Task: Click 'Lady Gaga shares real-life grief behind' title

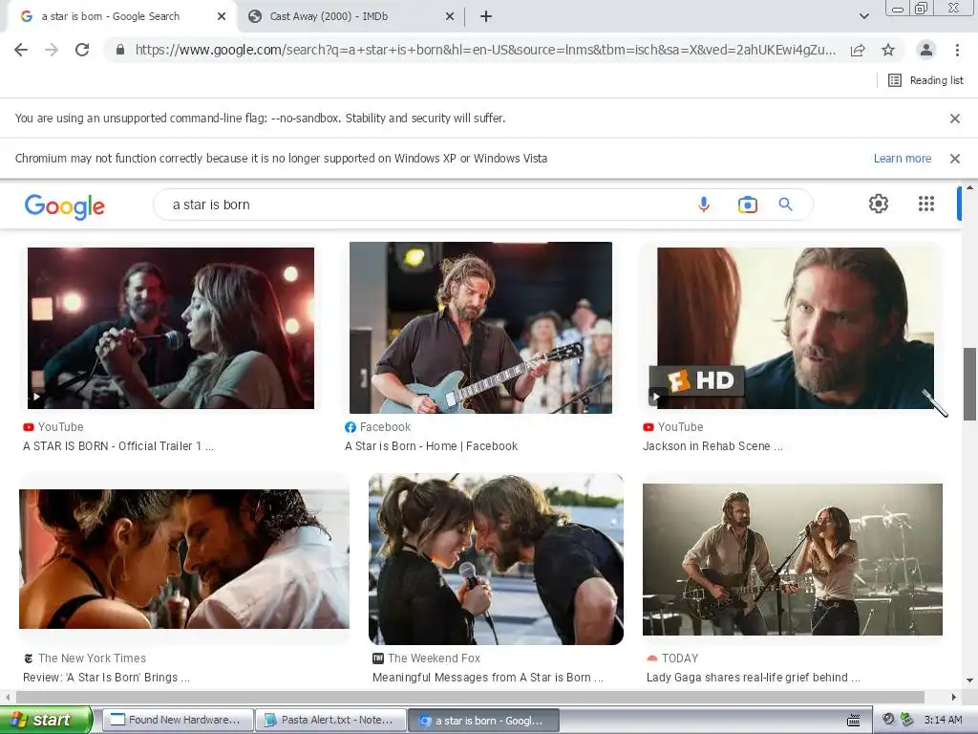Action: coord(754,678)
